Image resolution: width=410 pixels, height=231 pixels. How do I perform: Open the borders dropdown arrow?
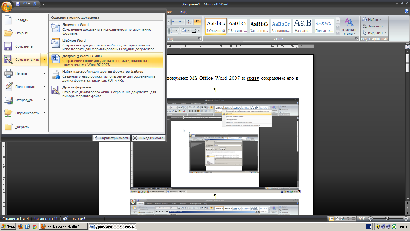click(199, 31)
